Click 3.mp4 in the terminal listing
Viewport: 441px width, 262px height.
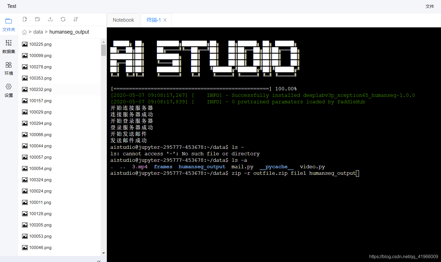140,167
